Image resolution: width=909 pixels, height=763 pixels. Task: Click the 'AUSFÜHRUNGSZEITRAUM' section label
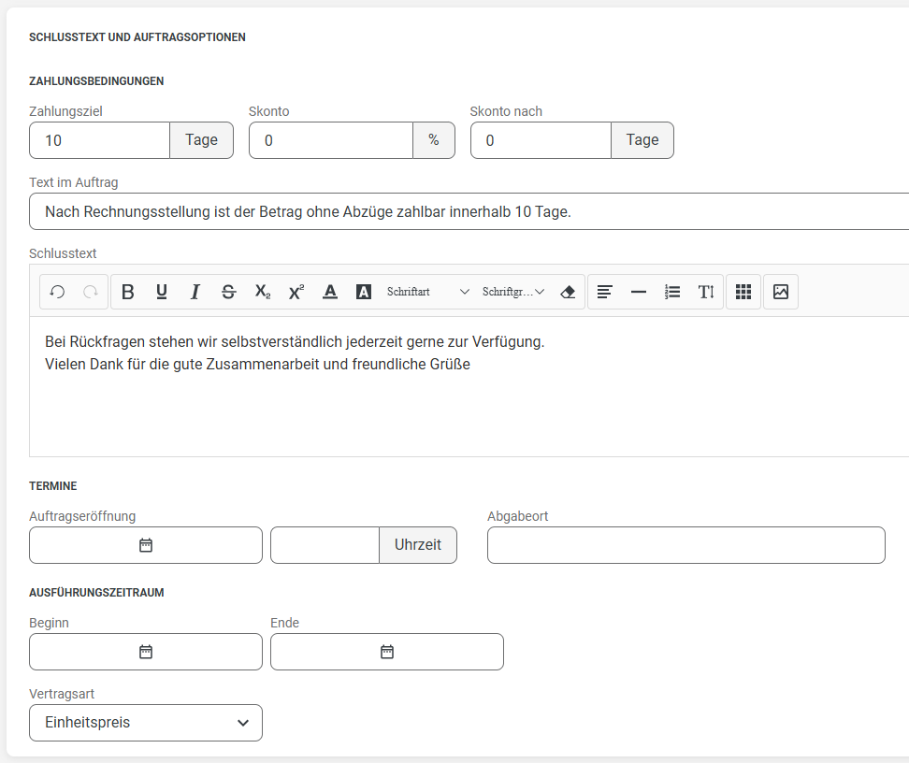click(x=96, y=593)
